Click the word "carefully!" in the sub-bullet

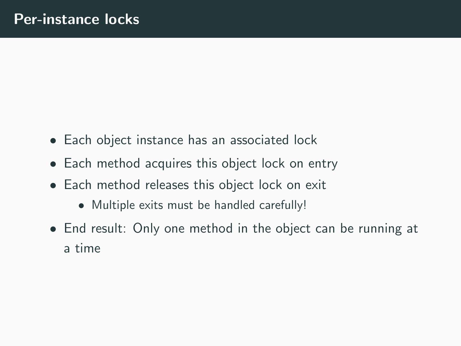(283, 205)
